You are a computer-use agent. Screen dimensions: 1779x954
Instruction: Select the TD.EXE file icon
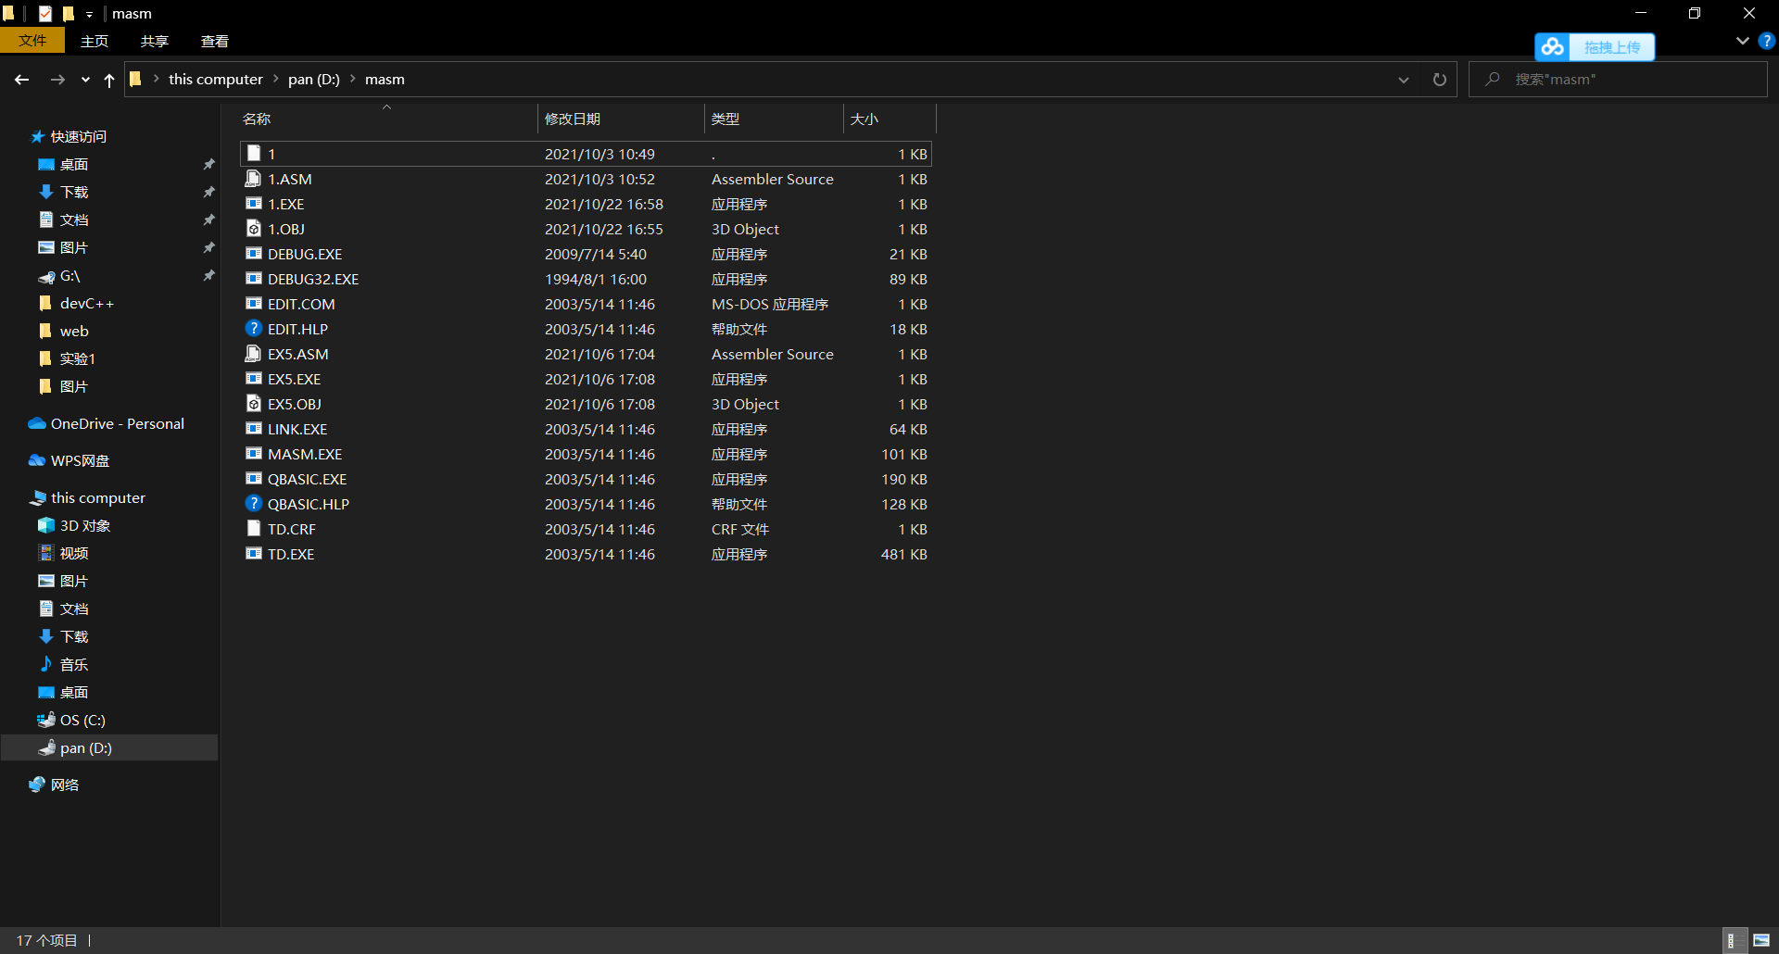pos(253,554)
